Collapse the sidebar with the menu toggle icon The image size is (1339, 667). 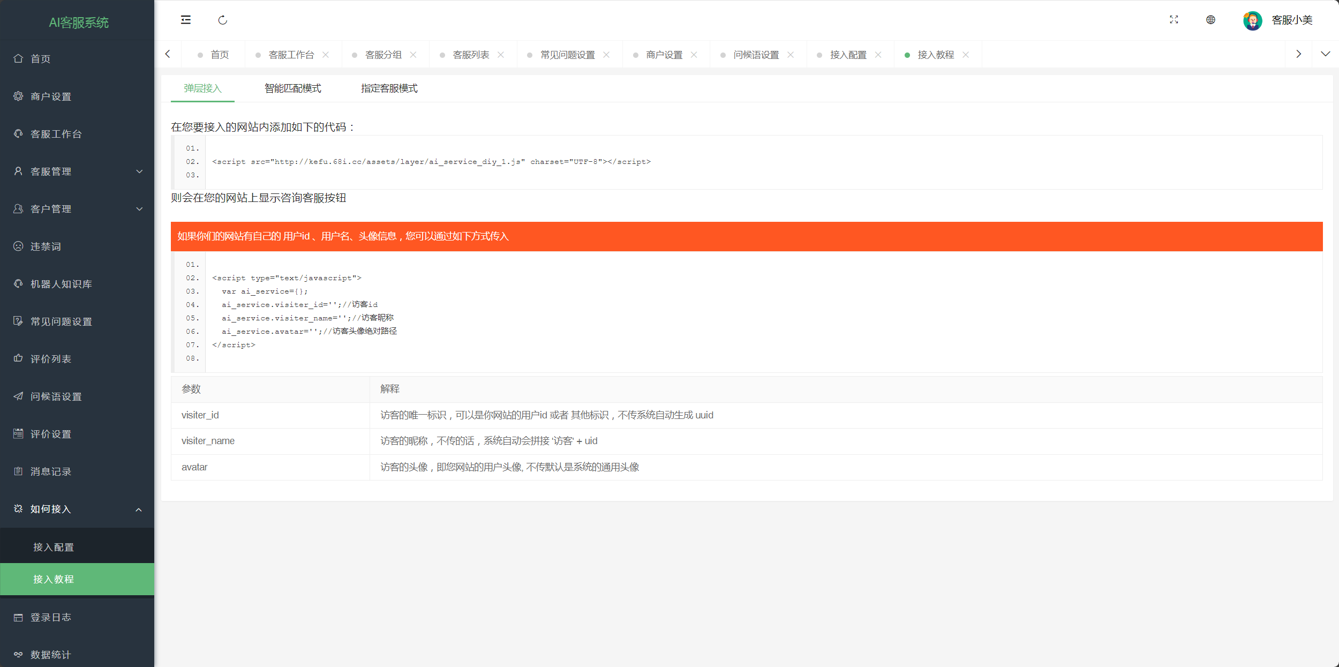pyautogui.click(x=185, y=20)
